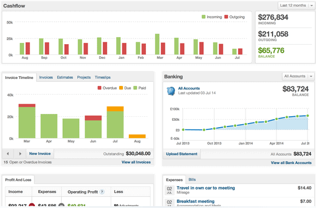Open Travel in own car to meeting expense
This screenshot has height=209, width=316.
click(206, 188)
